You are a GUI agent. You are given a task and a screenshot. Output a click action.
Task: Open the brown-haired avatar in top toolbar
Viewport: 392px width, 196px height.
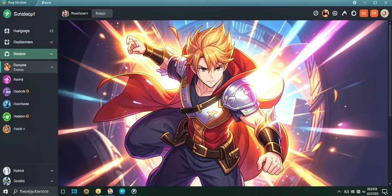coord(325,13)
